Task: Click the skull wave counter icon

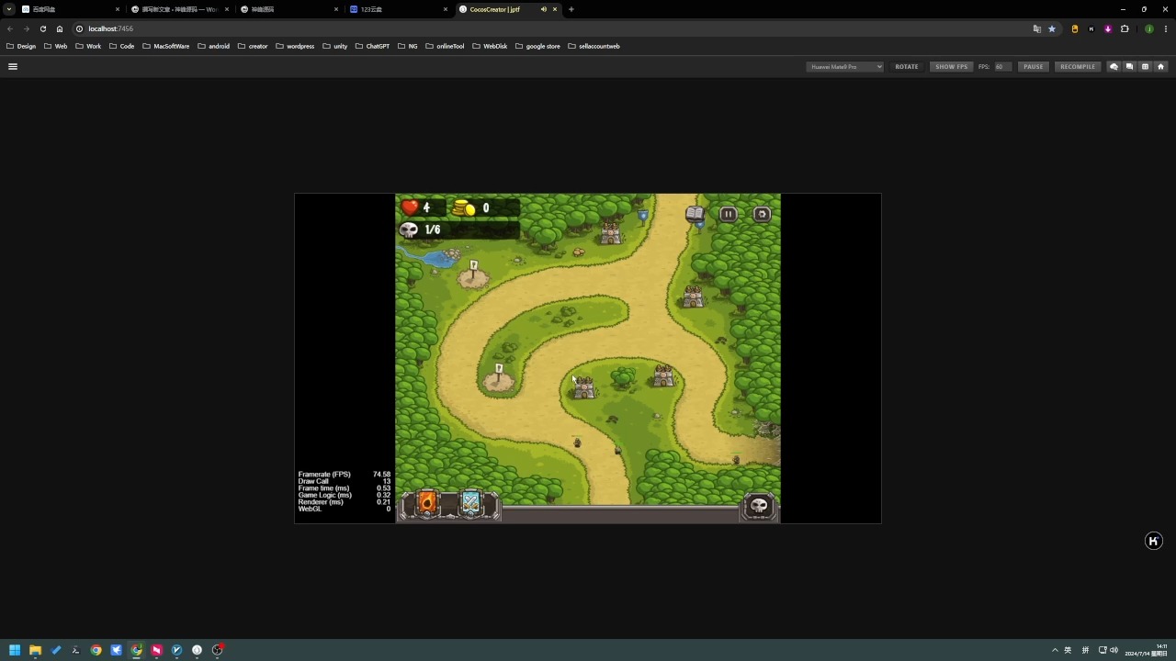Action: click(409, 230)
